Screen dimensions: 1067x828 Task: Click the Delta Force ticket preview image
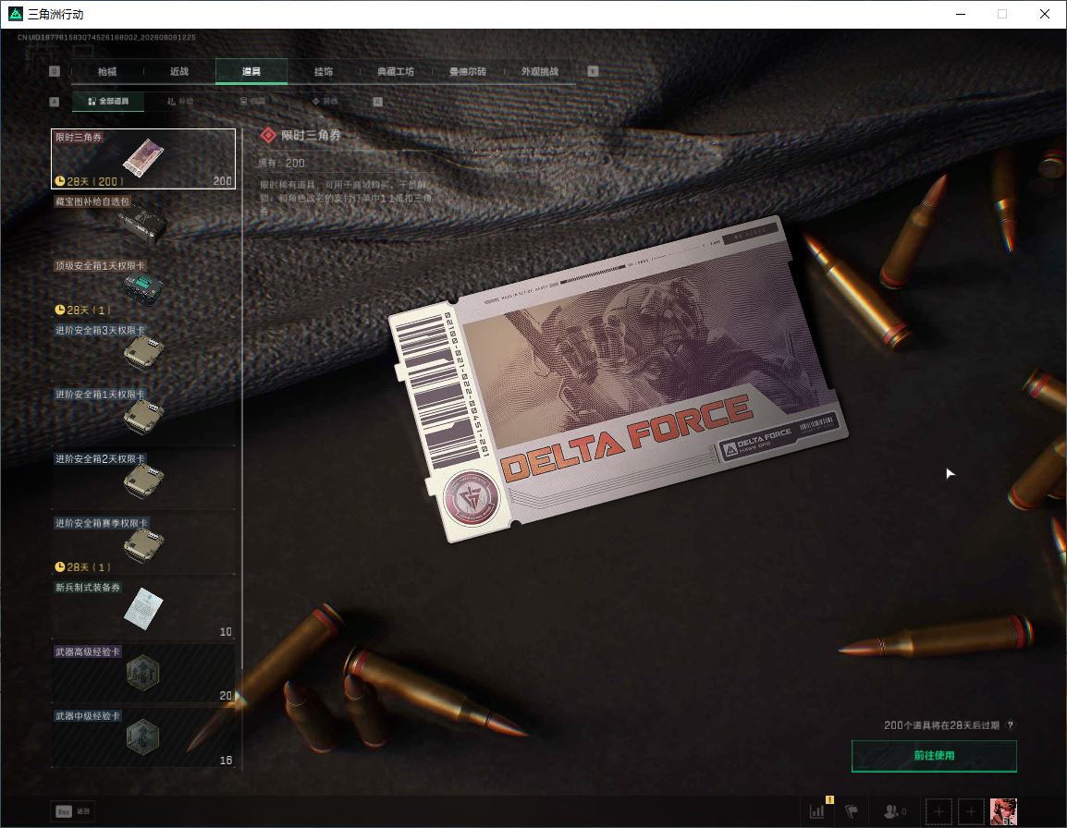click(x=618, y=379)
